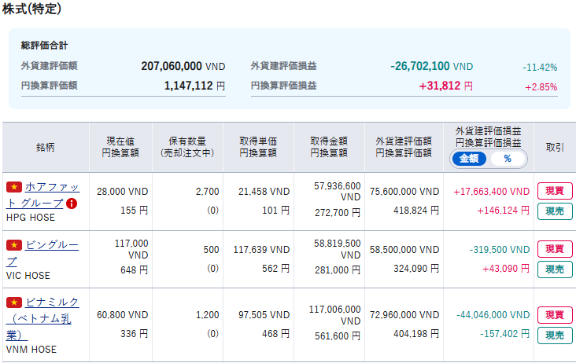576x363 pixels.
Task: Click the yen profit +31,812 円
Action: 446,86
